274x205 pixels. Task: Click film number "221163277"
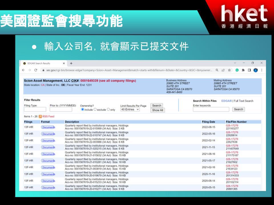coord(232,128)
